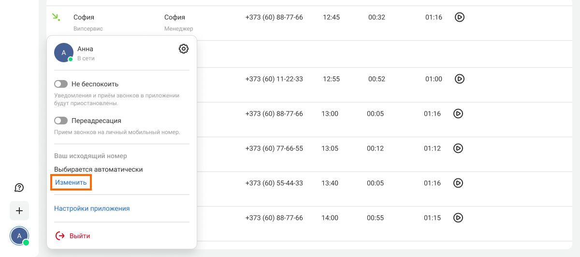This screenshot has width=580, height=257.
Task: Click the green incoming call arrow icon
Action: pos(56,17)
